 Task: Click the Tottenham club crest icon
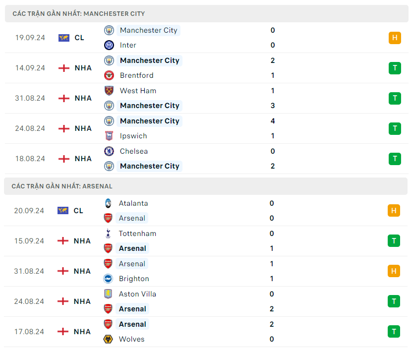(108, 234)
